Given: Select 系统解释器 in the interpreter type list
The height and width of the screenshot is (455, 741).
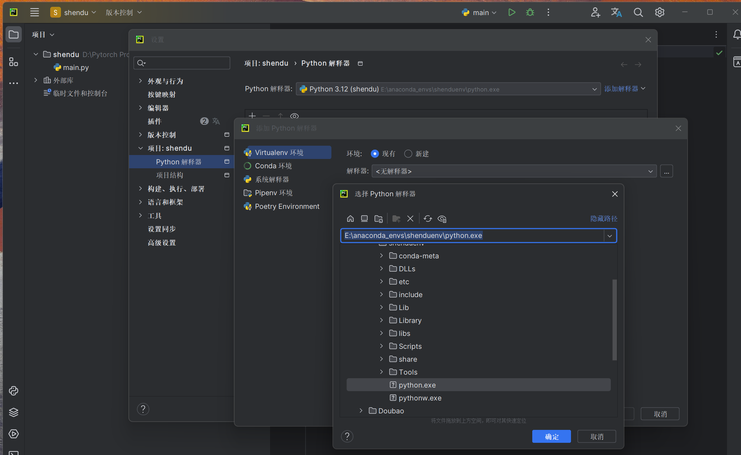Looking at the screenshot, I should pyautogui.click(x=272, y=179).
